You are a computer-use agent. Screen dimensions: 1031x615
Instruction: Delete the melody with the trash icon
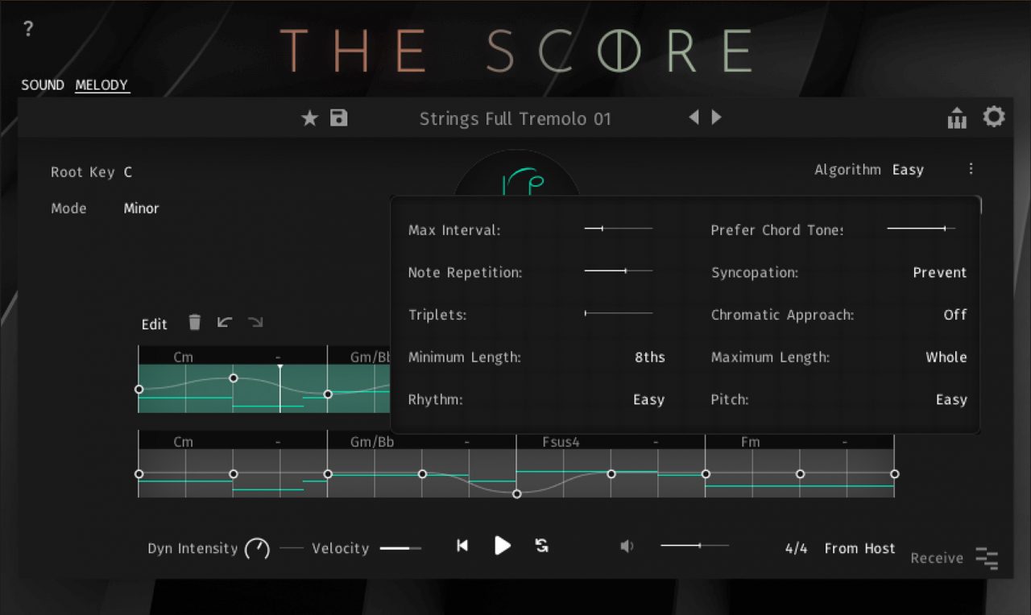click(194, 322)
